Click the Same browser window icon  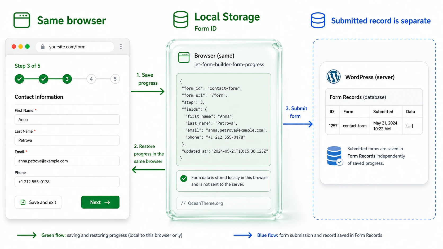click(x=21, y=20)
